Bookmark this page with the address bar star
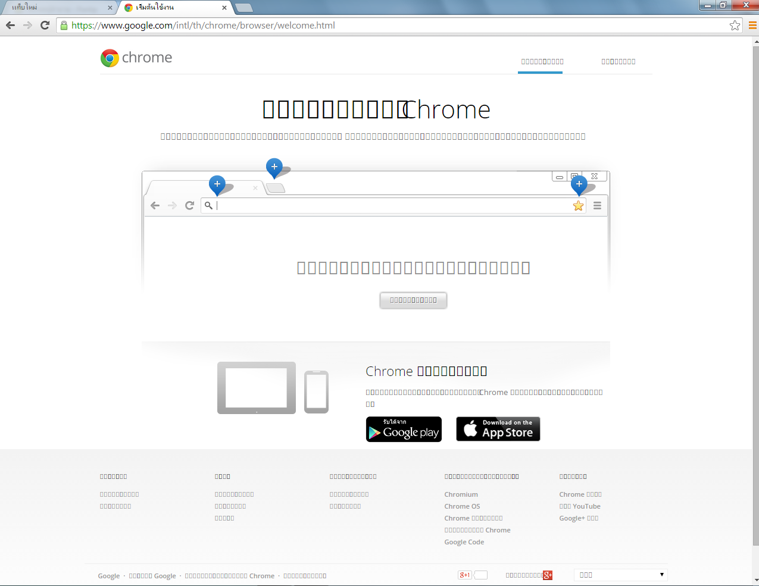 point(735,25)
